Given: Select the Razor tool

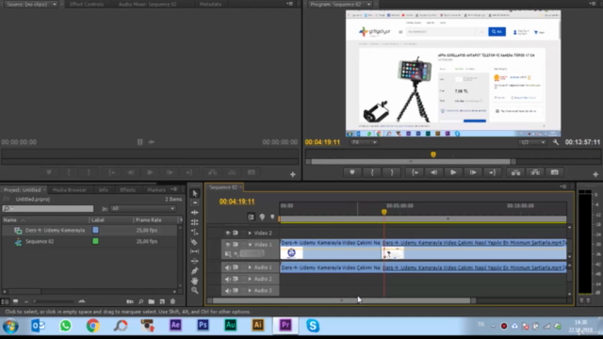Looking at the screenshot, I should click(195, 242).
